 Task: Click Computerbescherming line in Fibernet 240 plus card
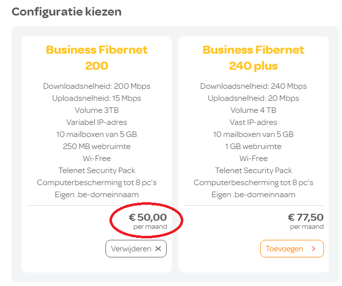[254, 183]
